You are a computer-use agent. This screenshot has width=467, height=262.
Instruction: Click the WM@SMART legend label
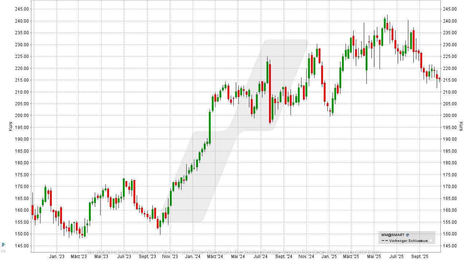[x=393, y=235]
